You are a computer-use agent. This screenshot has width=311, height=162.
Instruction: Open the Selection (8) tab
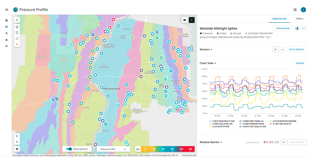[279, 19]
